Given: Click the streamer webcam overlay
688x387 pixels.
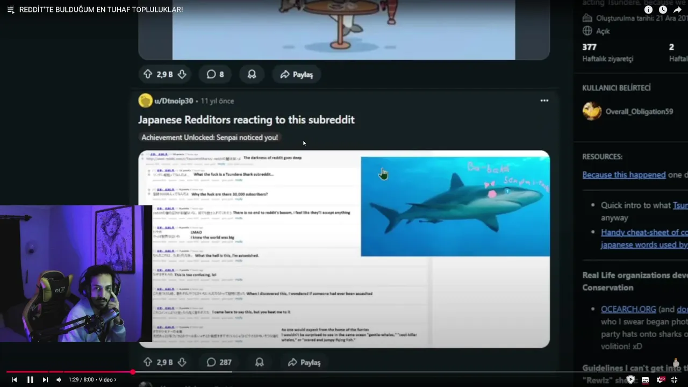Looking at the screenshot, I should [x=76, y=273].
